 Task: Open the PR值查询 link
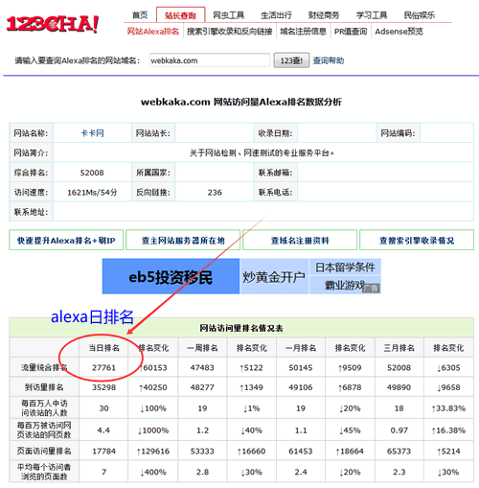[x=351, y=32]
